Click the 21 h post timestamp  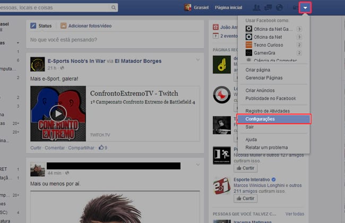point(52,68)
